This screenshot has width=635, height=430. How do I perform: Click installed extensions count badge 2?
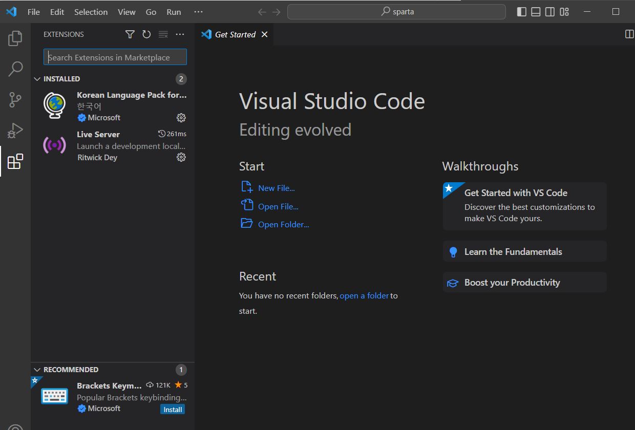pyautogui.click(x=181, y=79)
